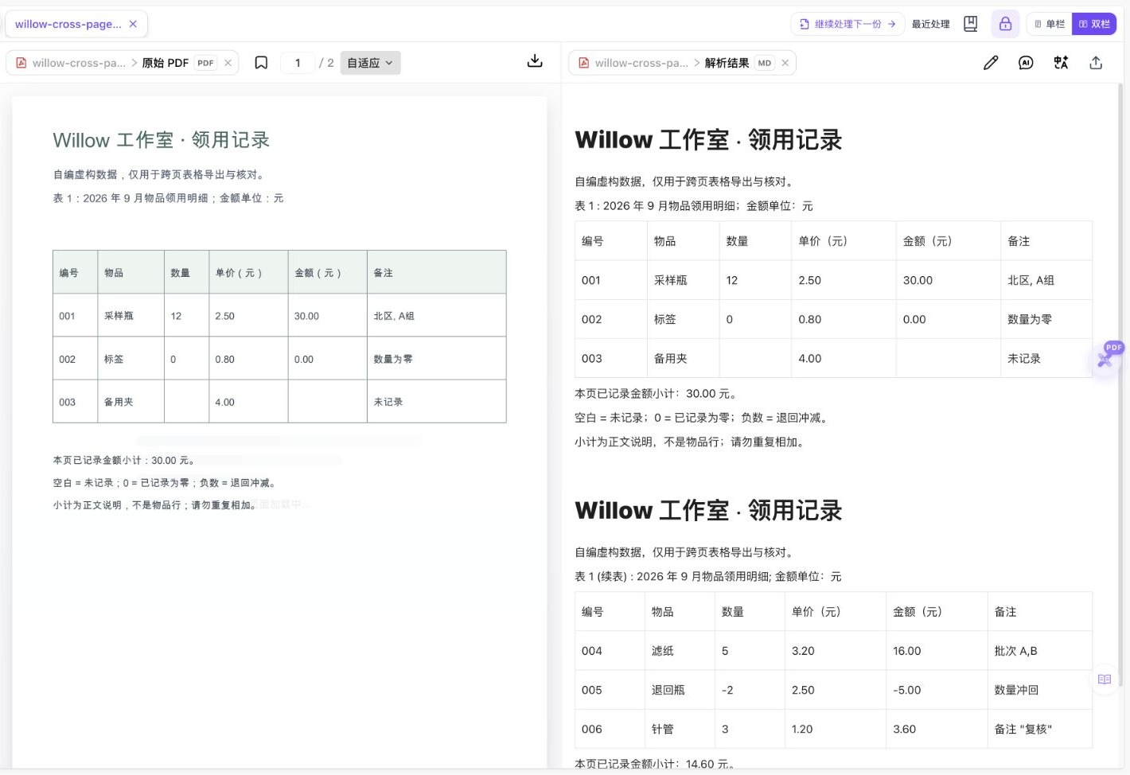The width and height of the screenshot is (1130, 775).
Task: Switch to 单栏 single-column layout
Action: [x=1050, y=24]
